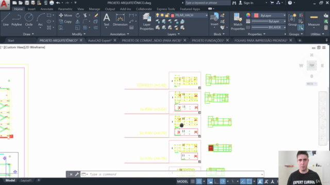This screenshot has height=185, width=330.
Task: Toggle snap mode in status bar
Action: click(199, 181)
